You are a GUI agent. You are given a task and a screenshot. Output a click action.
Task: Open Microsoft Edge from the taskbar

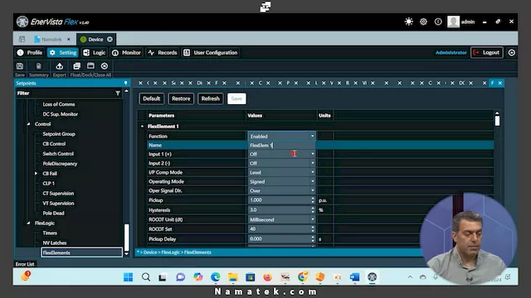(x=216, y=277)
